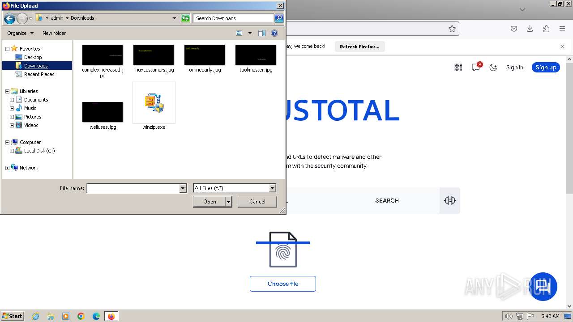This screenshot has height=322, width=573.
Task: Select Desktop in Favorites
Action: tap(33, 57)
